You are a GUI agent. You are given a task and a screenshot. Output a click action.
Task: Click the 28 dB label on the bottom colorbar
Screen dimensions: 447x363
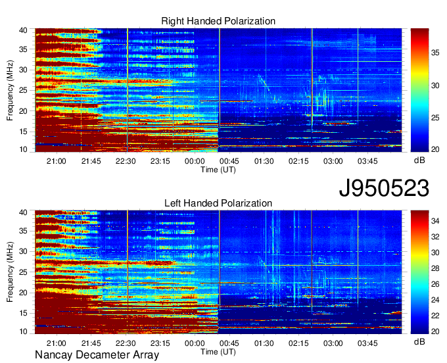(x=435, y=268)
